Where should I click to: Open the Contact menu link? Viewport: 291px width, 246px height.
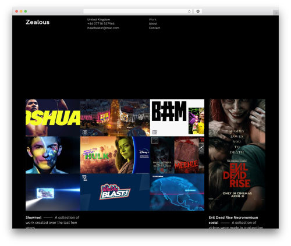click(154, 28)
